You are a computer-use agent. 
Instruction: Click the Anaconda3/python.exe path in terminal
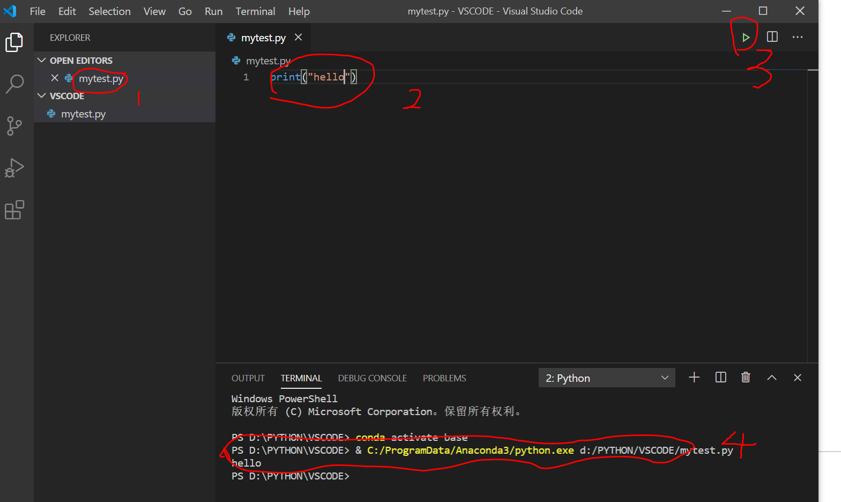pyautogui.click(x=470, y=450)
